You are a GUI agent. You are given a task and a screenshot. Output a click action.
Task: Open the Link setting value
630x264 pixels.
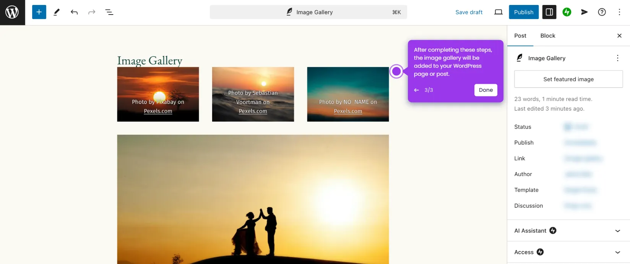point(583,158)
